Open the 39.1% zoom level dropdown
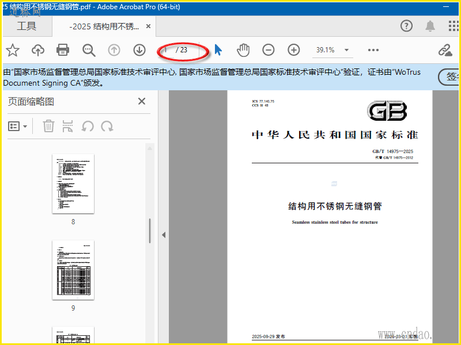 [332, 50]
